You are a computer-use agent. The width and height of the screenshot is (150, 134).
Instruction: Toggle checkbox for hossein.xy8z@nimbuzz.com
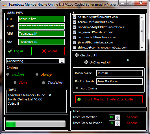[74, 17]
